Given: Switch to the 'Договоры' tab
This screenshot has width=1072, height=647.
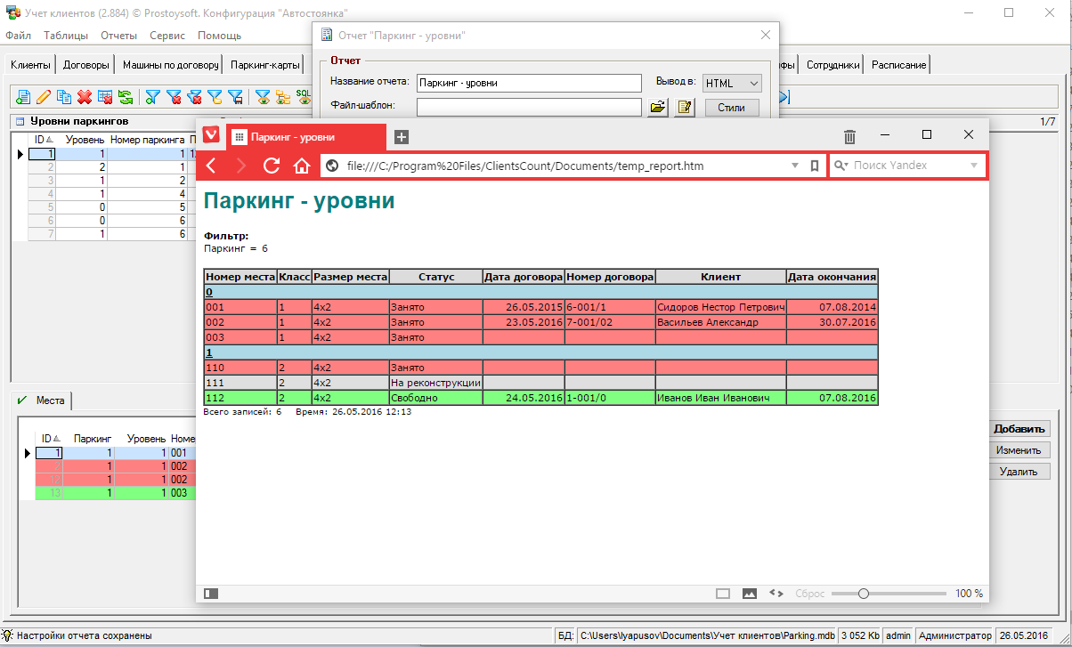Looking at the screenshot, I should (x=86, y=65).
